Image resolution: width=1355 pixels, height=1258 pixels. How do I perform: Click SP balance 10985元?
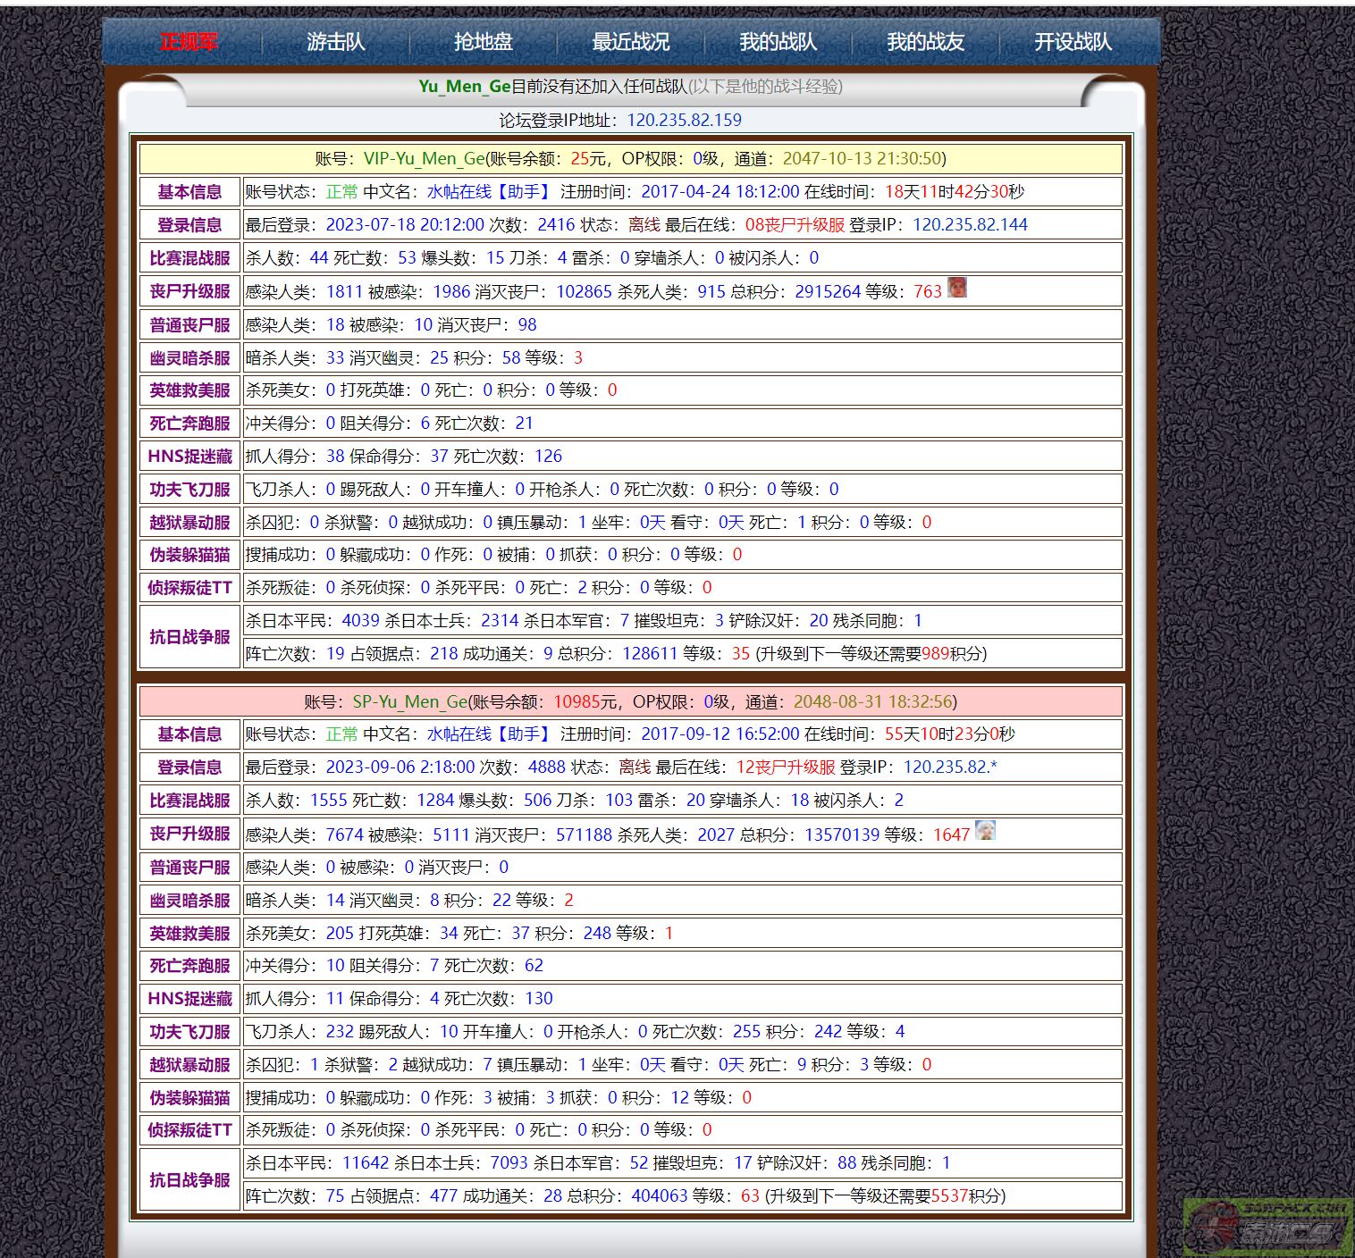tap(585, 702)
